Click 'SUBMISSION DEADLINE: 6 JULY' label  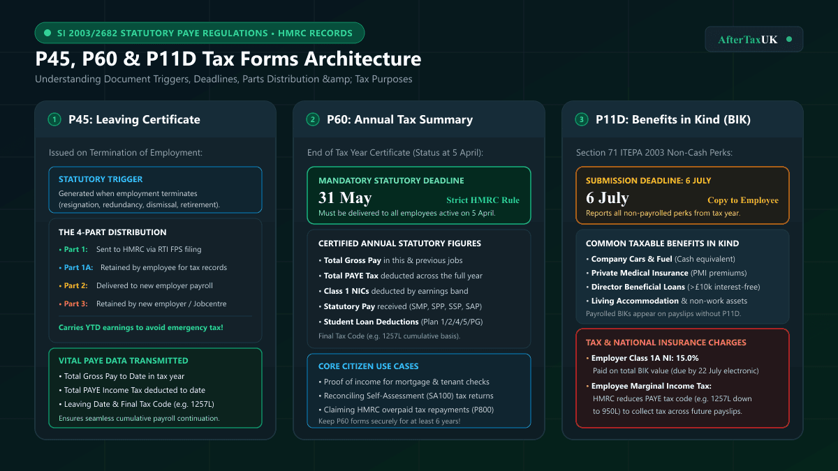(648, 181)
